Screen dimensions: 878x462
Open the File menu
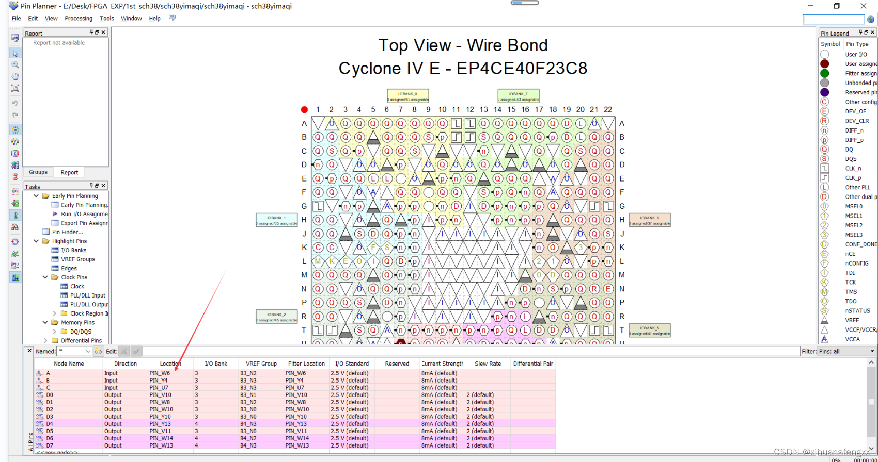tap(17, 18)
